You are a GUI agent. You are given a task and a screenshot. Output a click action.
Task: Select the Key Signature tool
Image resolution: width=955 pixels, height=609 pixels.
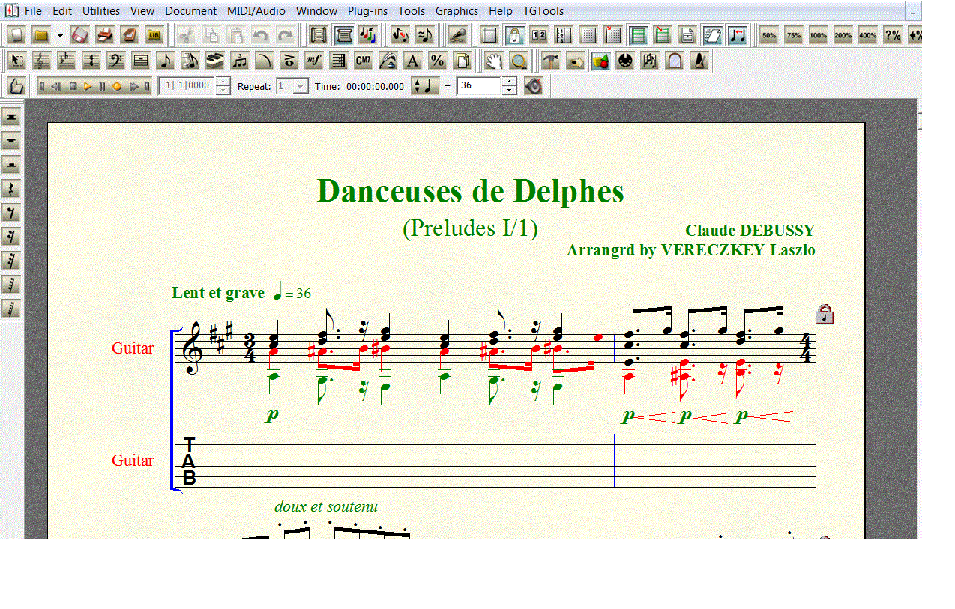click(67, 61)
